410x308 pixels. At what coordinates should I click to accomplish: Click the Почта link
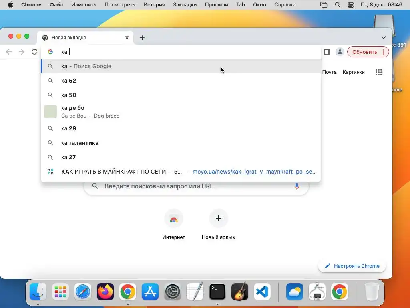tap(329, 72)
